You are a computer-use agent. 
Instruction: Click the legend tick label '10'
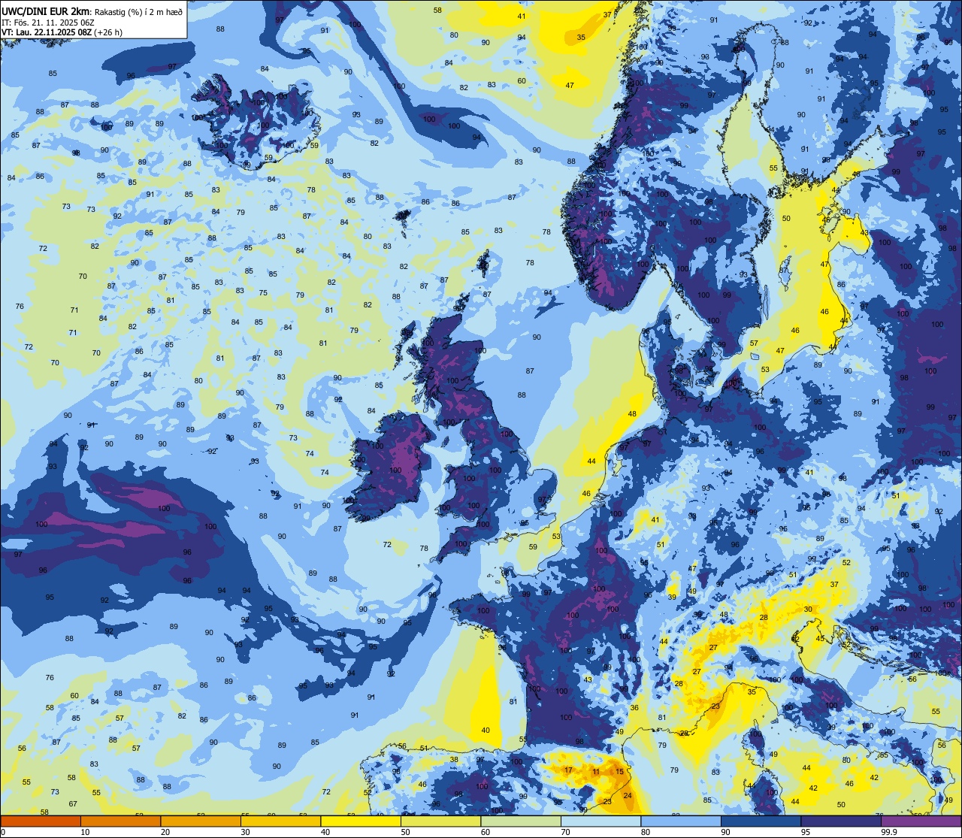pos(85,832)
